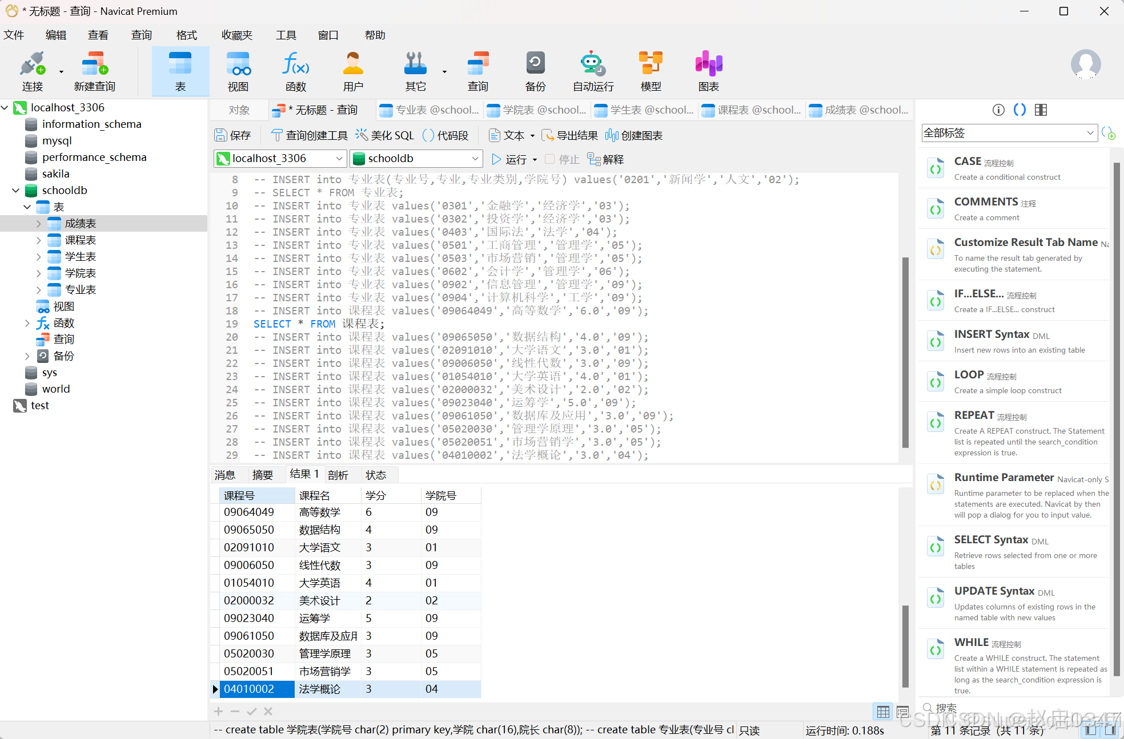
Task: Open the 新建查询 new query tool
Action: (94, 71)
